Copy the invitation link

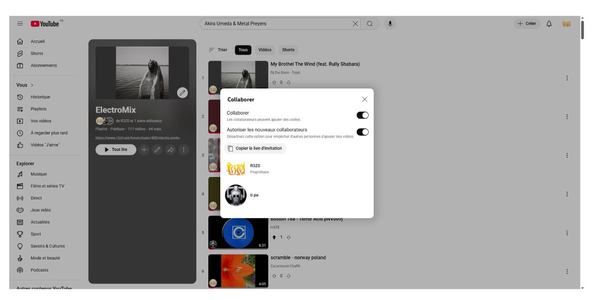click(x=255, y=148)
